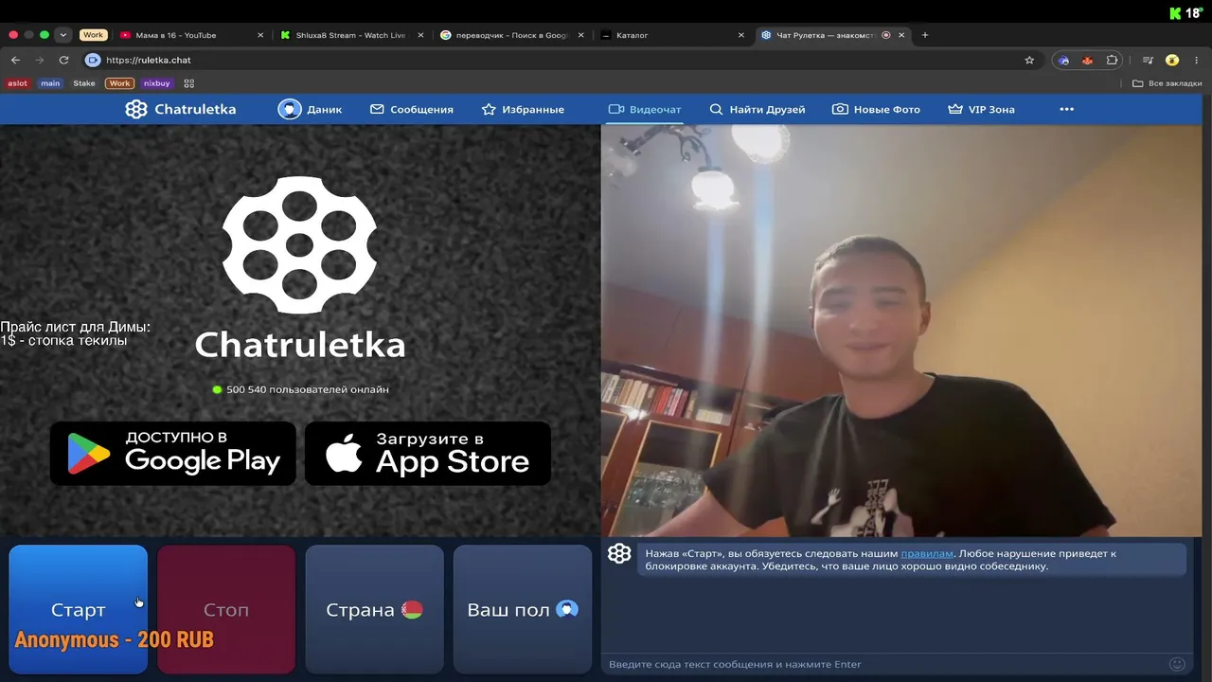Switch to the переводчик Google search tab
1212x682 pixels.
tap(511, 35)
